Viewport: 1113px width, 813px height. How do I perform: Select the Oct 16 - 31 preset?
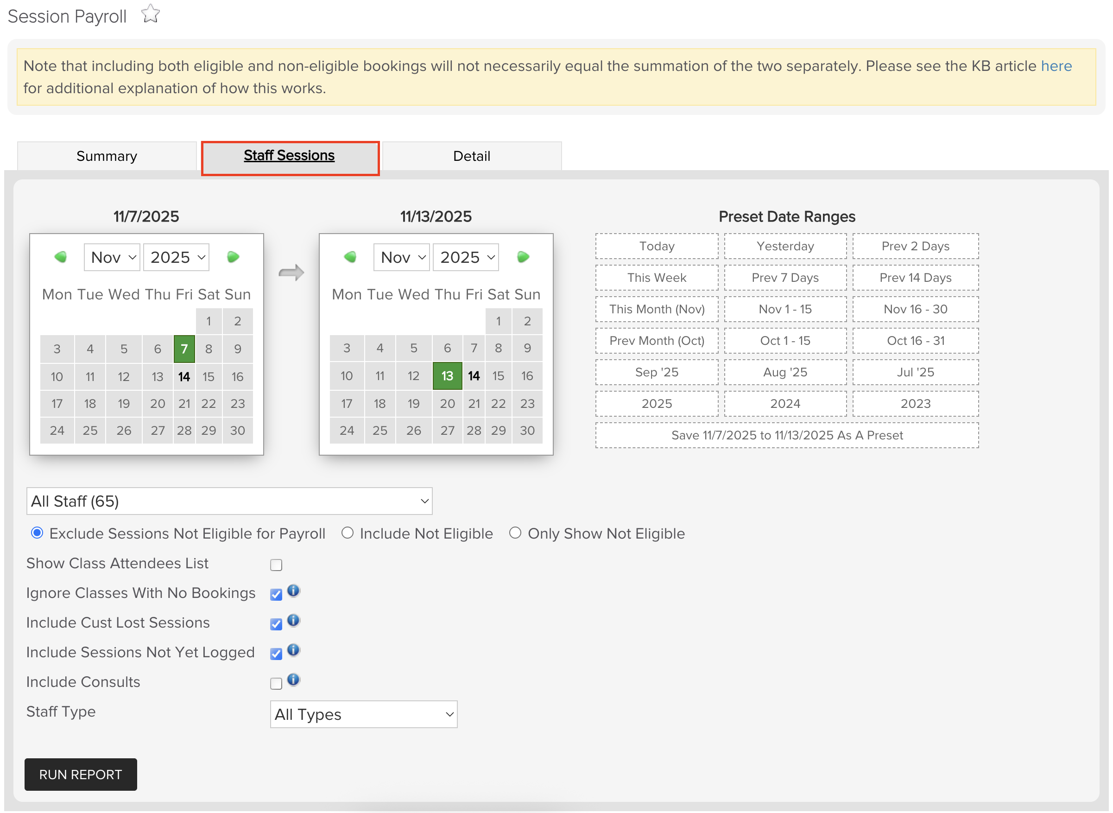tap(916, 341)
